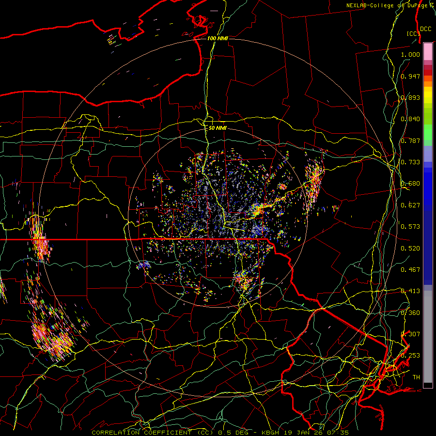Click the 0.573 scale value
Image resolution: width=436 pixels, height=436 pixels.
click(x=410, y=227)
